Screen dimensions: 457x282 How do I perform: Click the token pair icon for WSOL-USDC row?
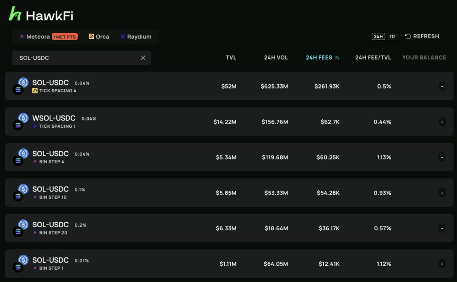click(x=21, y=122)
